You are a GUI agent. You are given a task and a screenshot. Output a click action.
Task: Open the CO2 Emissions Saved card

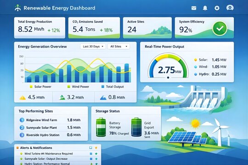(94, 27)
